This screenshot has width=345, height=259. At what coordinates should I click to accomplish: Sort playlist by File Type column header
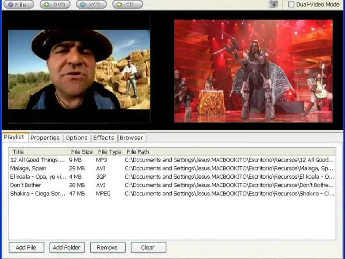109,152
